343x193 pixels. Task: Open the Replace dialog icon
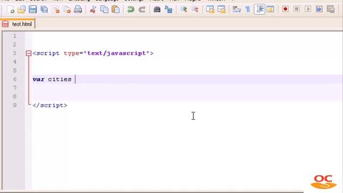coord(168,10)
